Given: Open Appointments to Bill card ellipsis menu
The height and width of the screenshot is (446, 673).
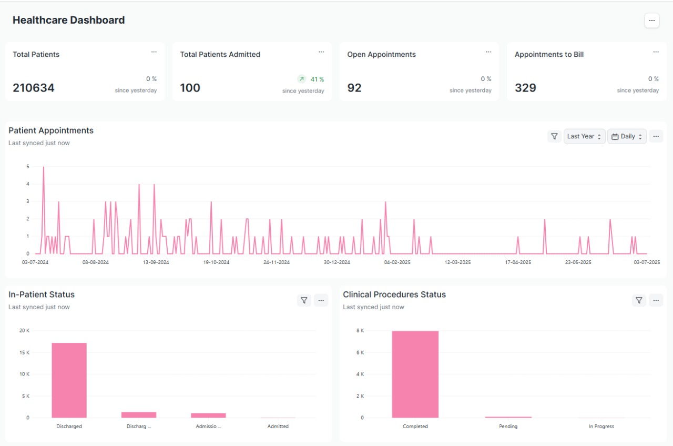Looking at the screenshot, I should click(x=656, y=52).
